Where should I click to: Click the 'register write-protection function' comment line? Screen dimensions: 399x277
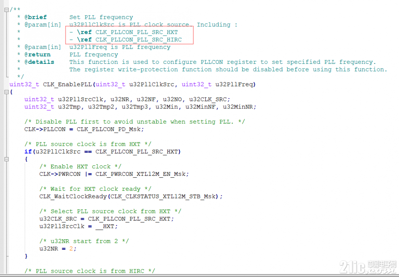point(228,70)
